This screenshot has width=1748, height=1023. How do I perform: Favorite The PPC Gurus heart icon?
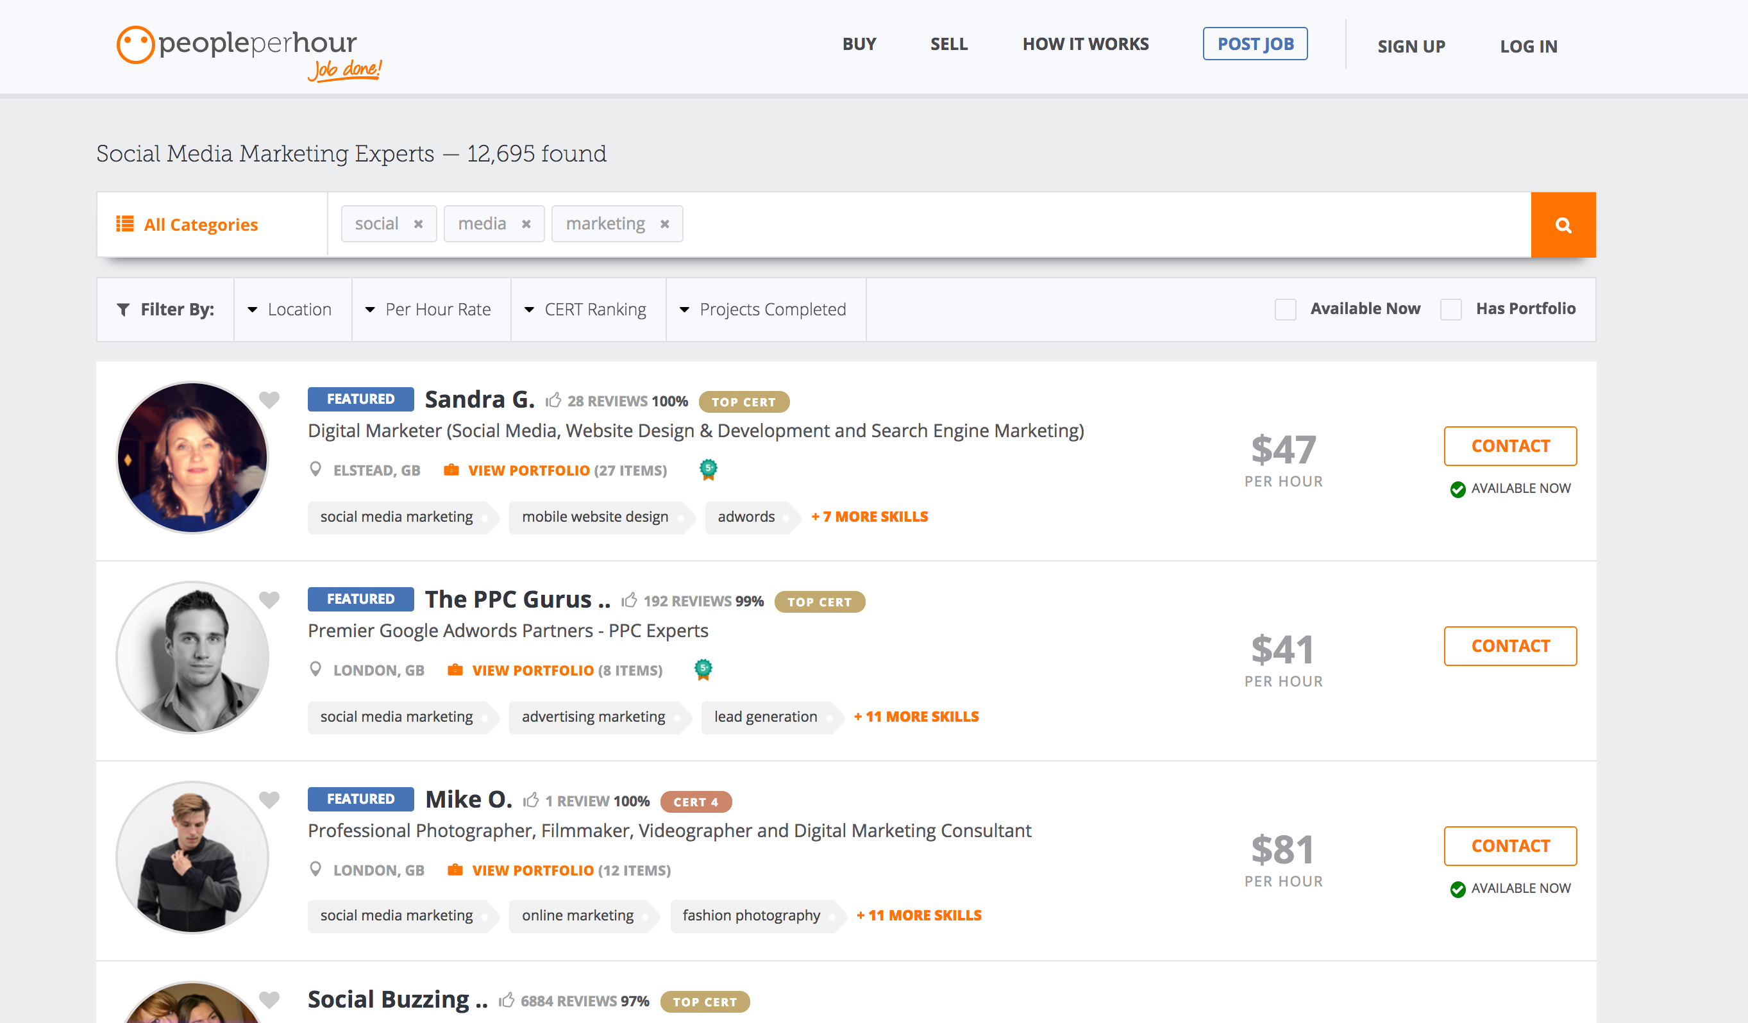[269, 599]
